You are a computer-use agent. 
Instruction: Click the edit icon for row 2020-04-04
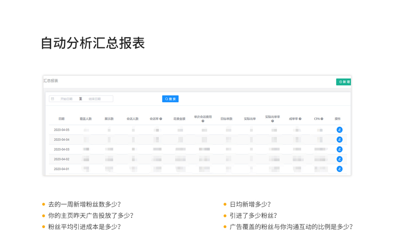pyautogui.click(x=340, y=139)
